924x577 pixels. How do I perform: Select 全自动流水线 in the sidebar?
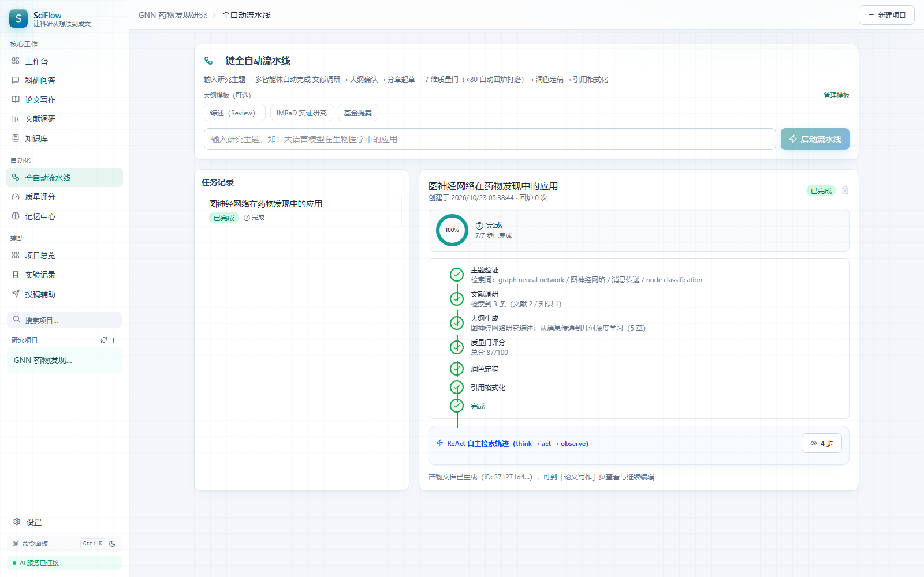click(x=64, y=178)
